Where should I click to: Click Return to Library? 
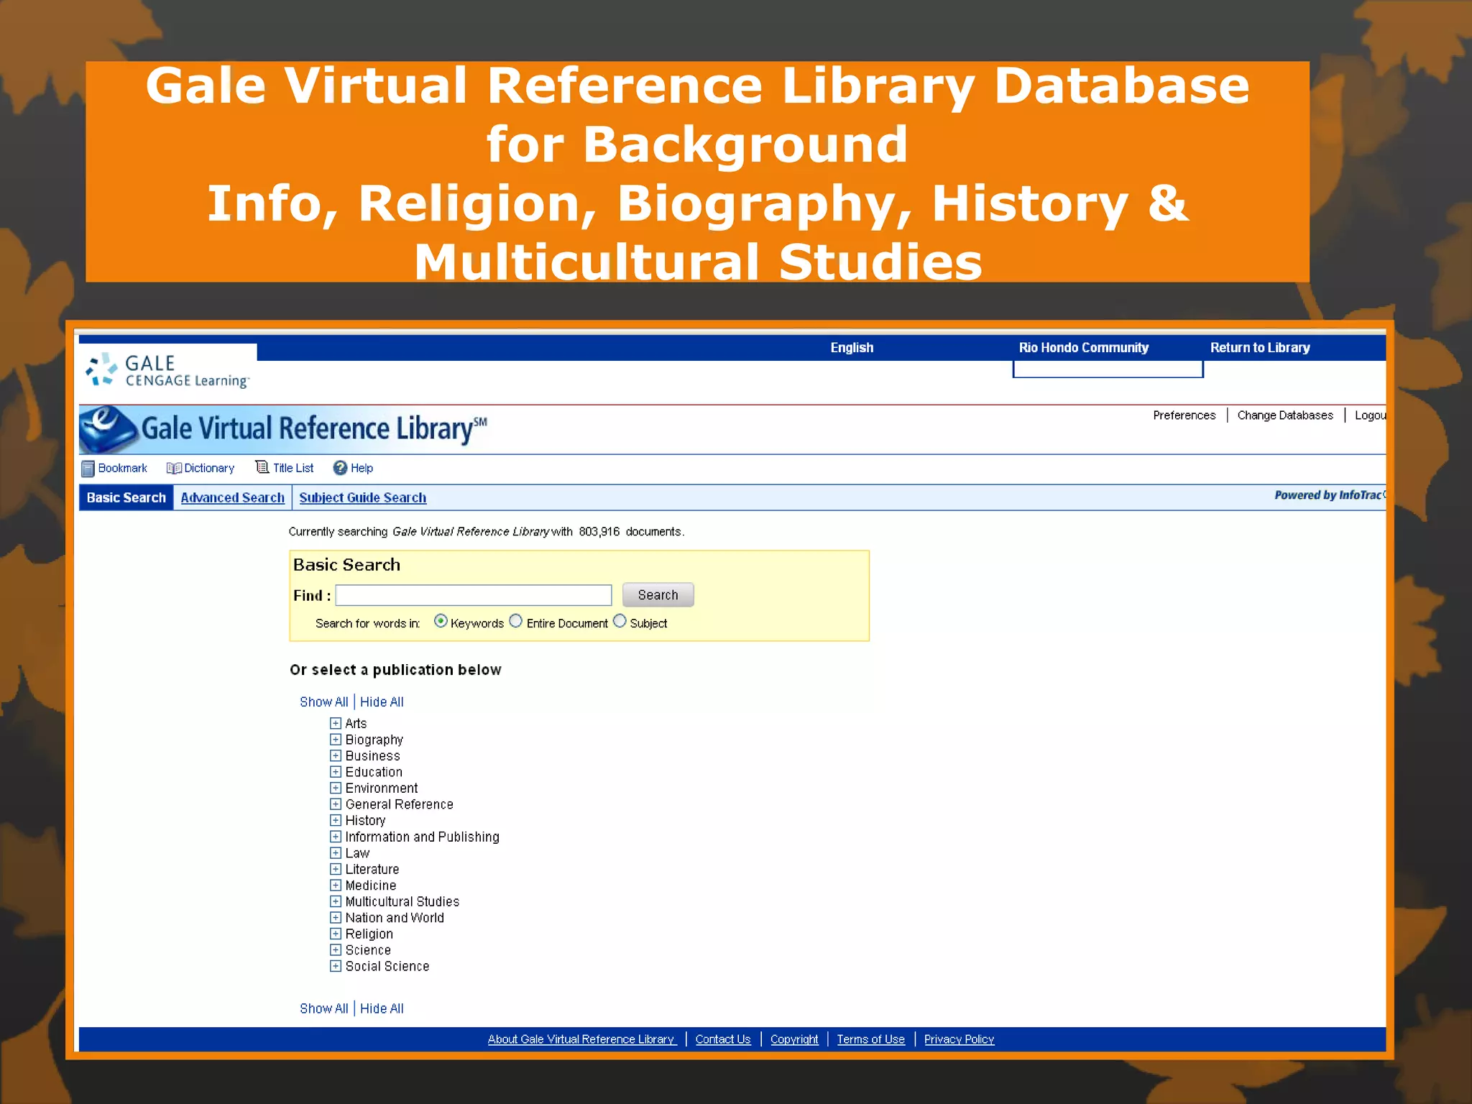point(1260,348)
